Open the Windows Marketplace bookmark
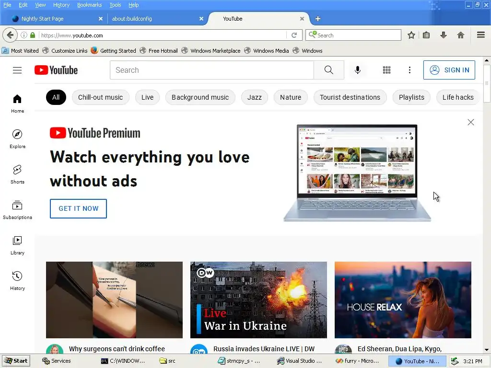Screen dimensions: 491x368 (211, 51)
